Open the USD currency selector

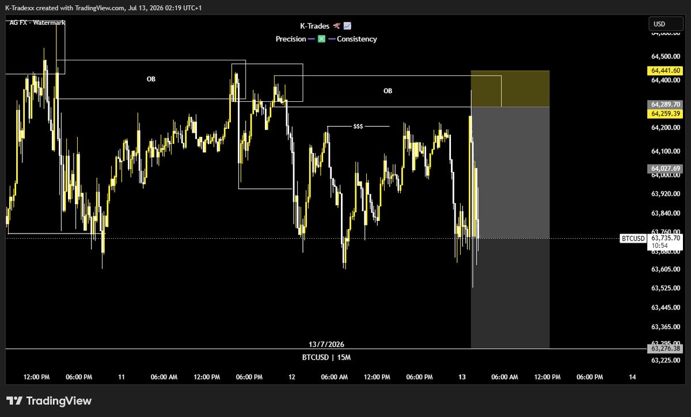click(x=665, y=24)
